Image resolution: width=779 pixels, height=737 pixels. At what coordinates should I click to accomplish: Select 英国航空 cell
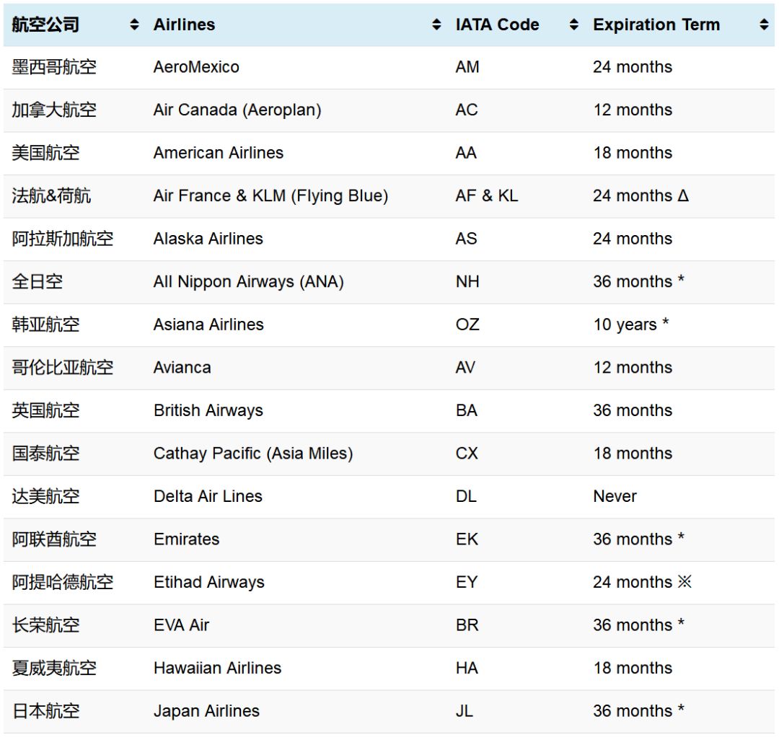45,411
